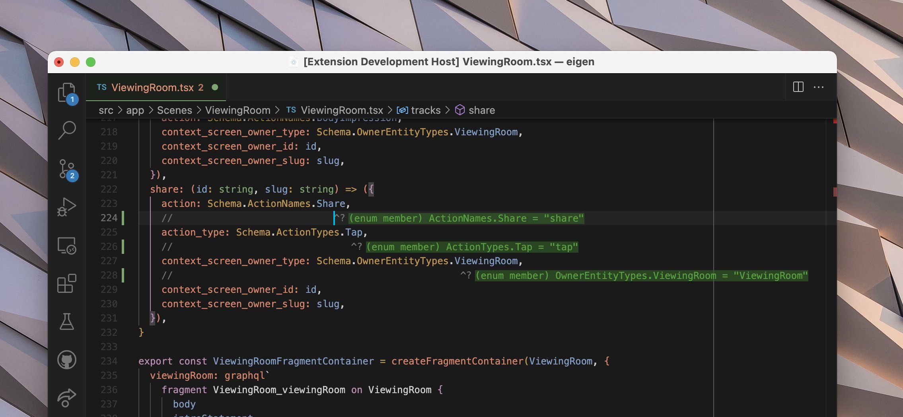
Task: Open Source Control view with badge
Action: 67,169
